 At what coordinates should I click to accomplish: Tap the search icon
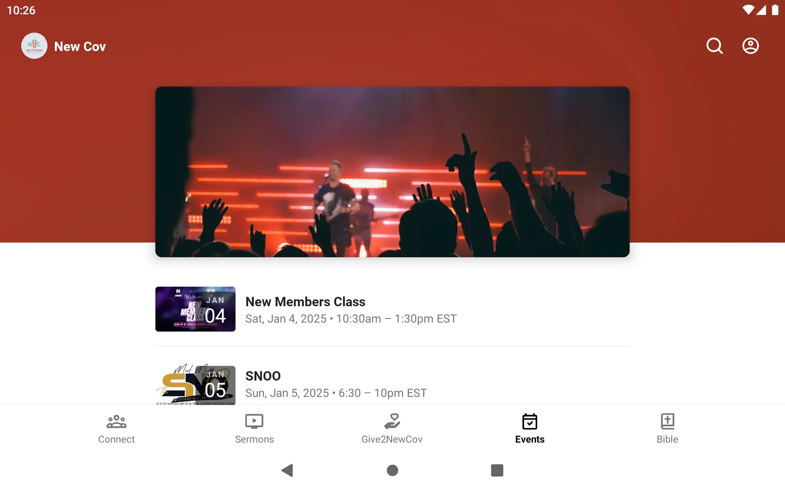click(x=714, y=46)
